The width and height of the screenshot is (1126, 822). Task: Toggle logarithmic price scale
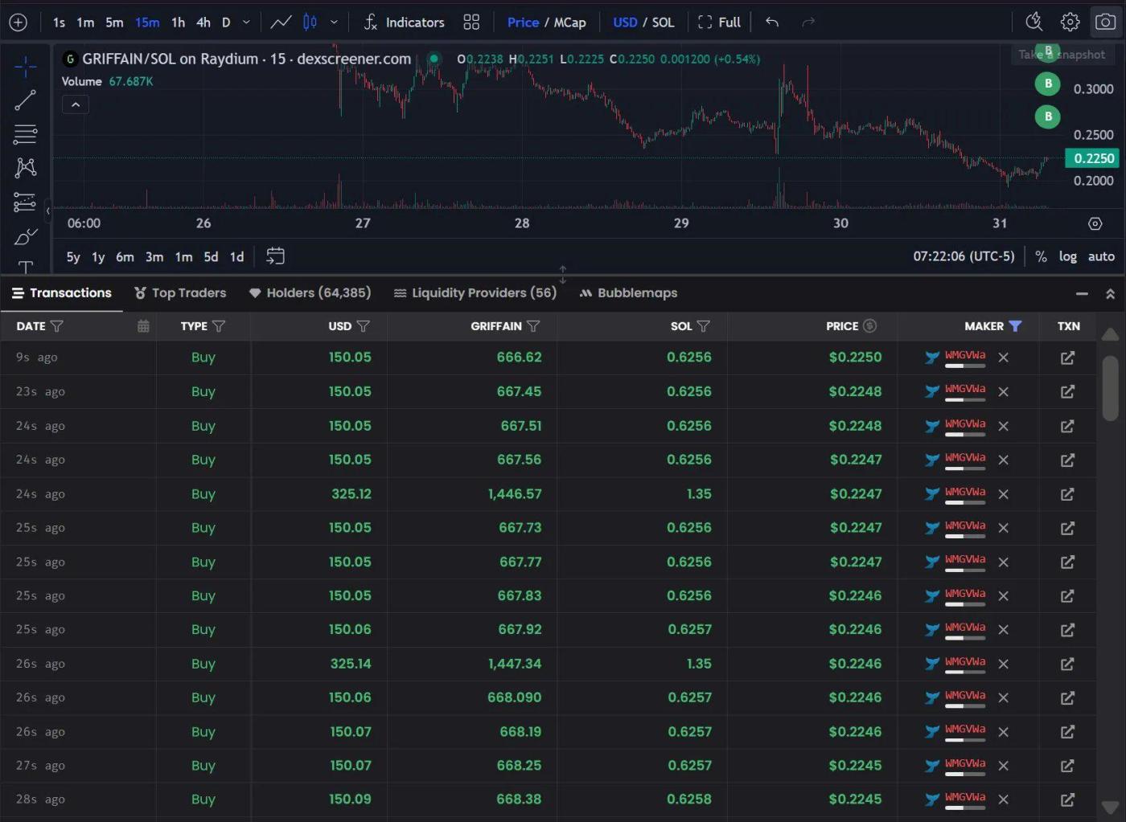point(1067,256)
